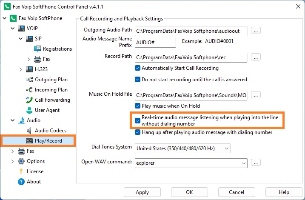305x200 pixels.
Task: Click the Fax Voip SoftPhone root phone icon
Action: (13, 18)
